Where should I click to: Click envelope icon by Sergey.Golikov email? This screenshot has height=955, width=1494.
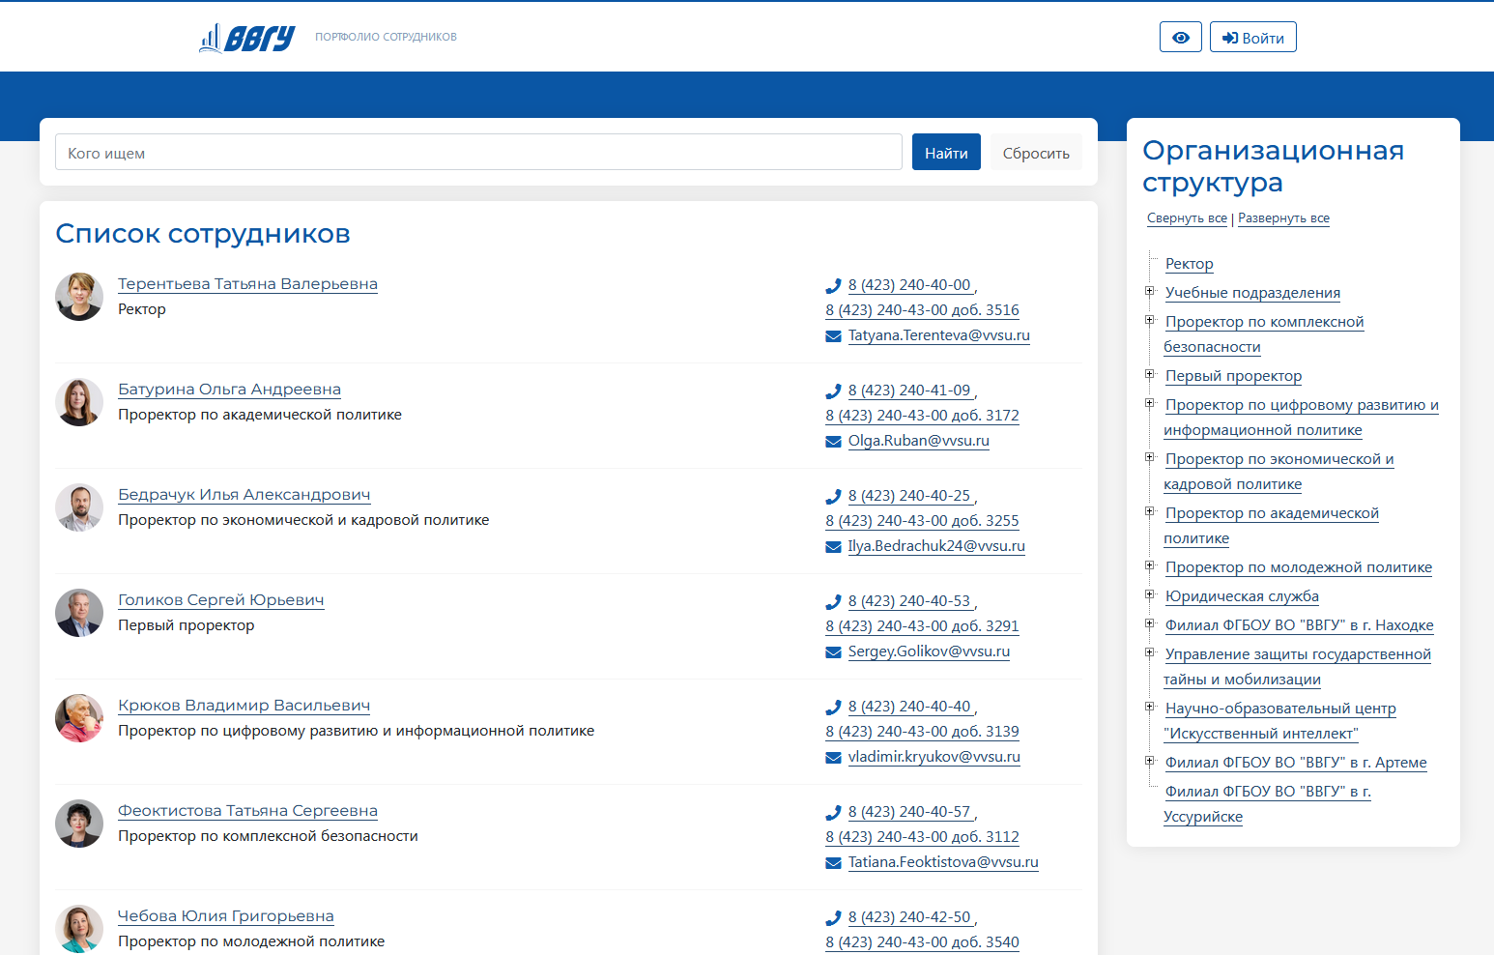click(833, 652)
